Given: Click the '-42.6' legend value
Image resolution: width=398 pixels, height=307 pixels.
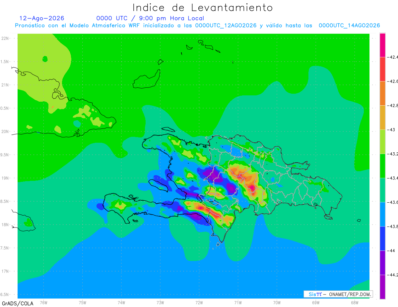Looking at the screenshot, I should point(392,81).
